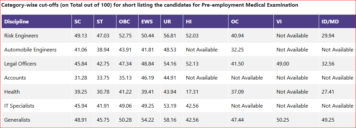Viewport: 356px width, 128px height.
Task: Select the UR column header
Action: (167, 22)
